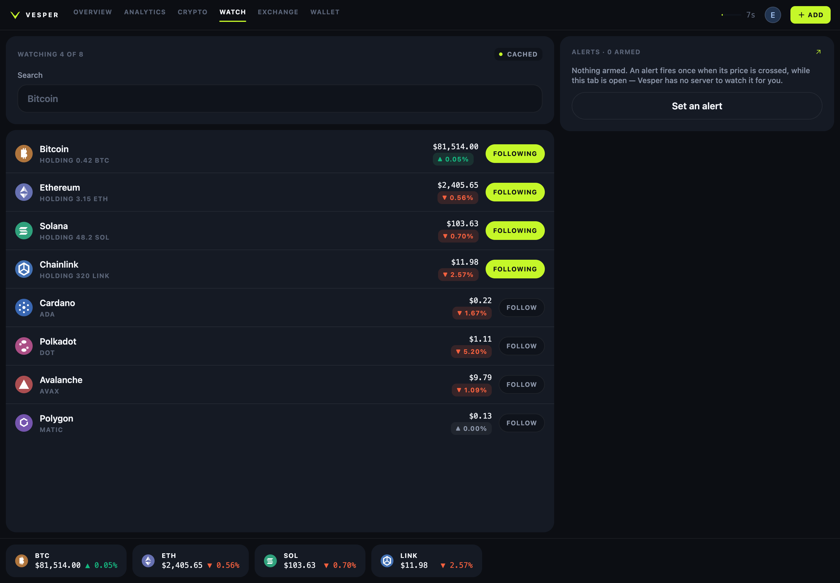The image size is (840, 583).
Task: Click the Bitcoin coin icon in the list
Action: (24, 154)
